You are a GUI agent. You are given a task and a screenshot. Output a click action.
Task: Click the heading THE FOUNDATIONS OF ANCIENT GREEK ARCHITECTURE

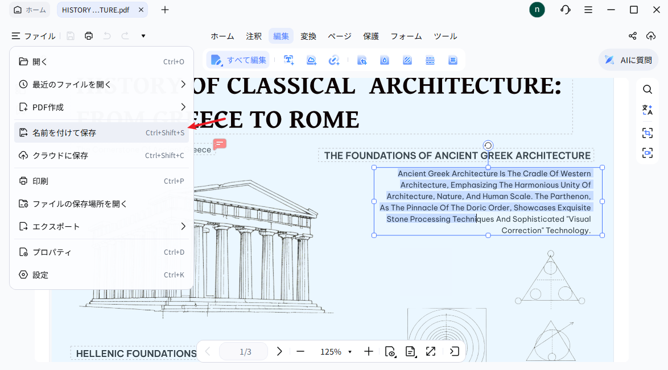click(457, 155)
